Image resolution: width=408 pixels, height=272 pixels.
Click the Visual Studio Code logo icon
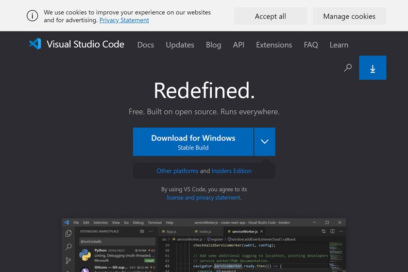click(35, 44)
